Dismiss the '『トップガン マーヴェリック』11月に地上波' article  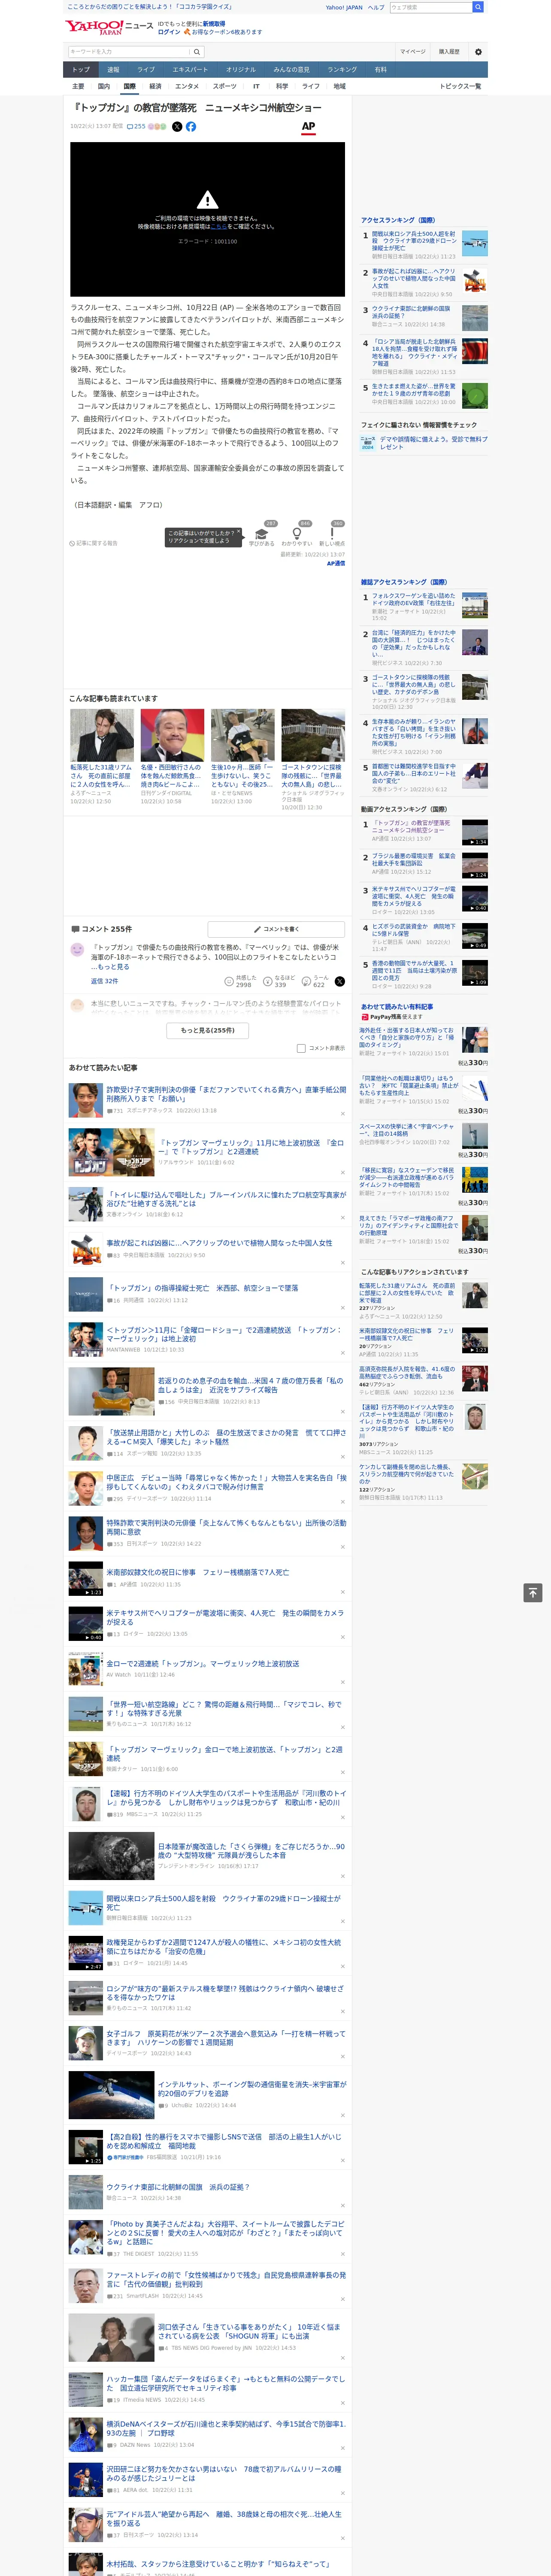pos(343,1172)
